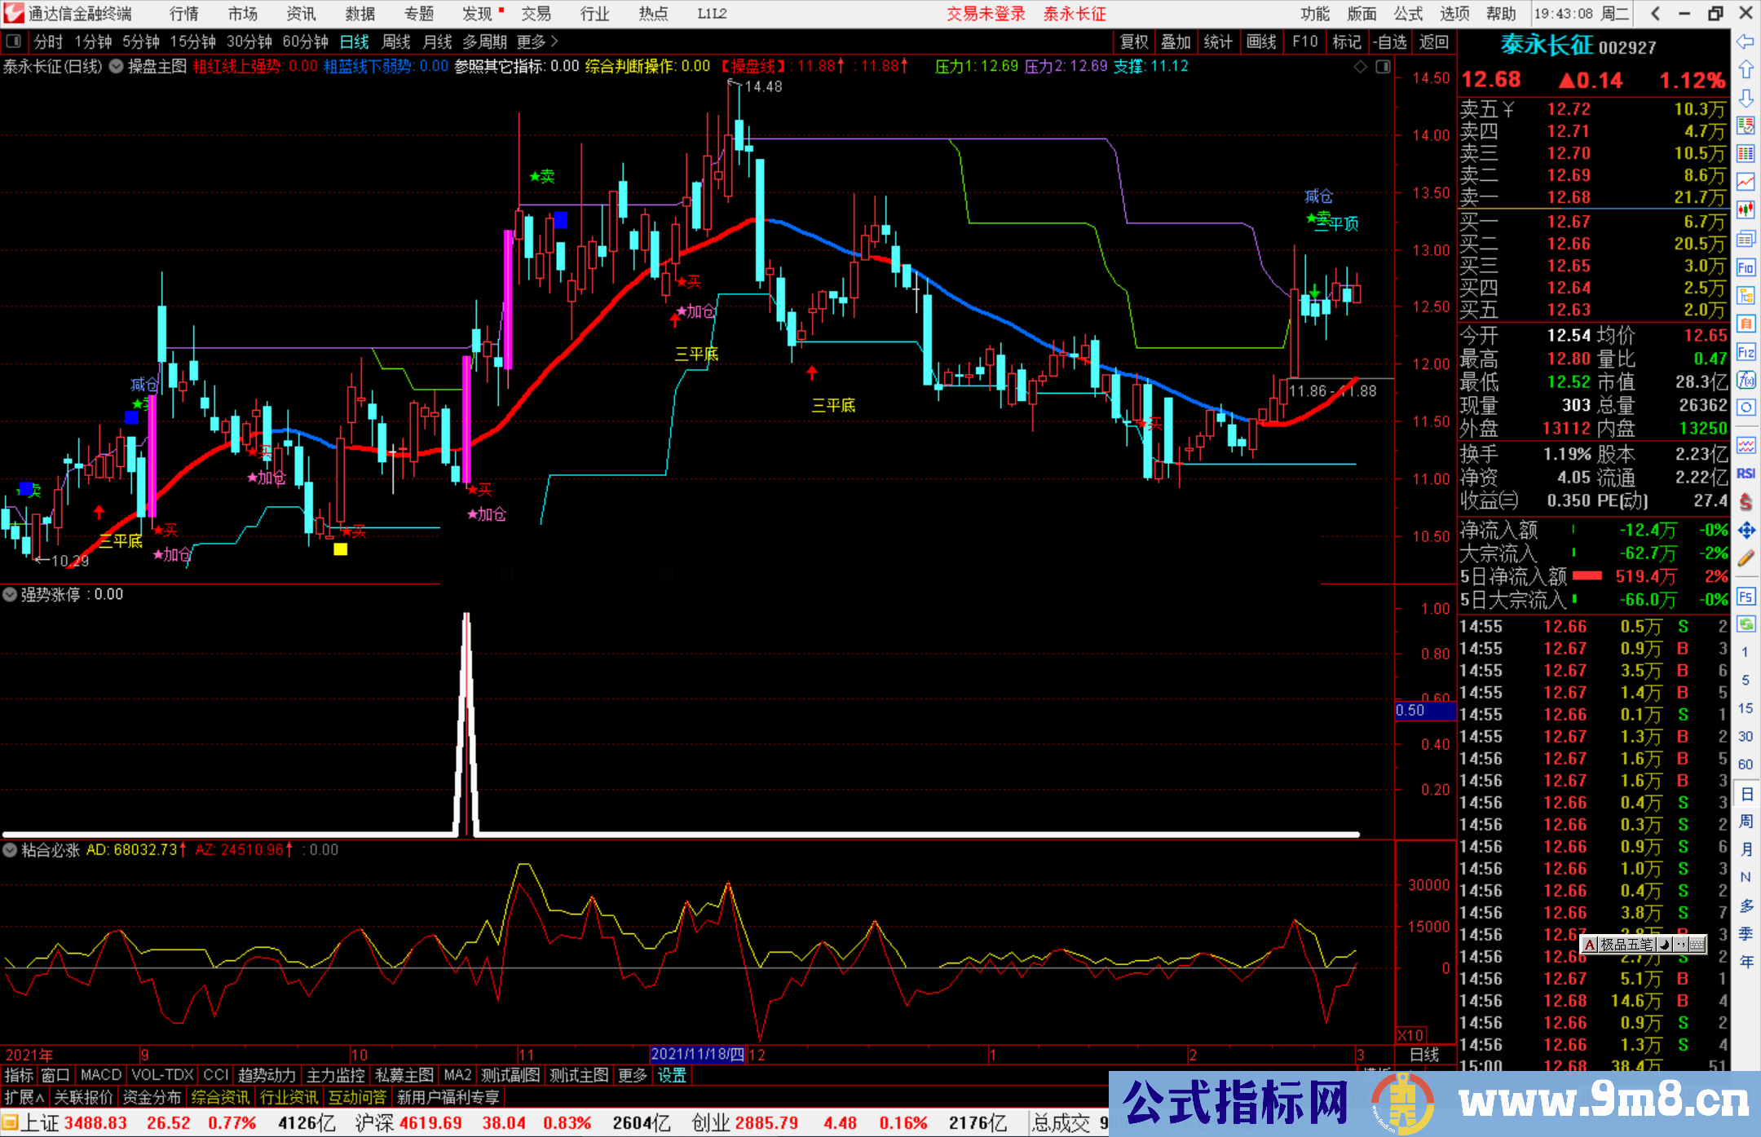Select the MACD indicator tab at bottom
Image resolution: width=1761 pixels, height=1137 pixels.
[x=100, y=1075]
